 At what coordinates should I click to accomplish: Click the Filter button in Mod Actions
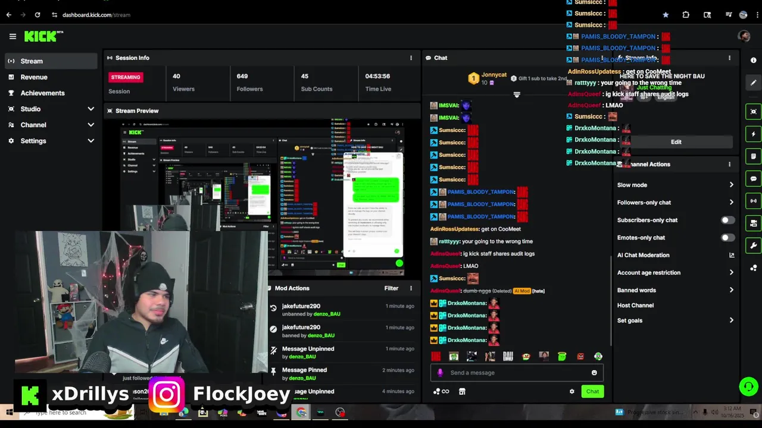[x=391, y=288]
